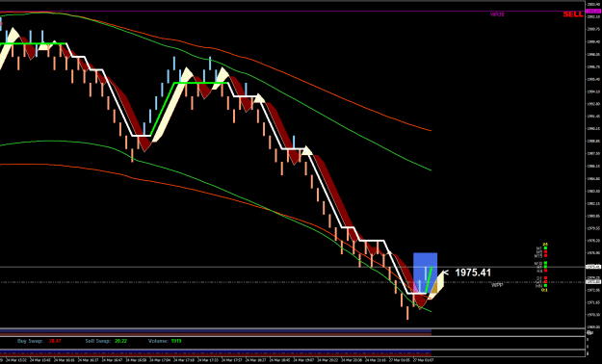Select the blue rectangle over latest candles
Image resolution: width=602 pixels, height=364 pixels.
tap(425, 273)
